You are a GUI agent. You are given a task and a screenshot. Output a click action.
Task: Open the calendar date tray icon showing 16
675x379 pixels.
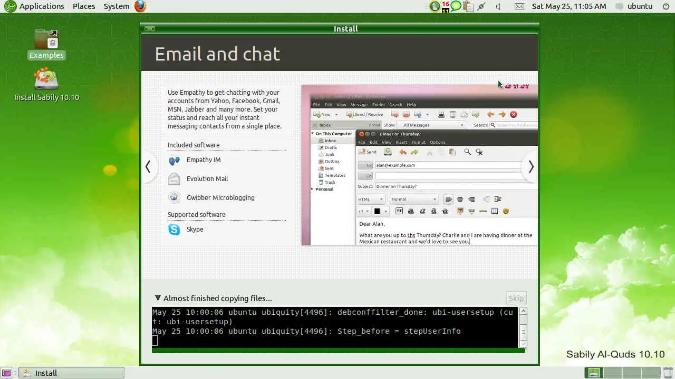coord(446,6)
